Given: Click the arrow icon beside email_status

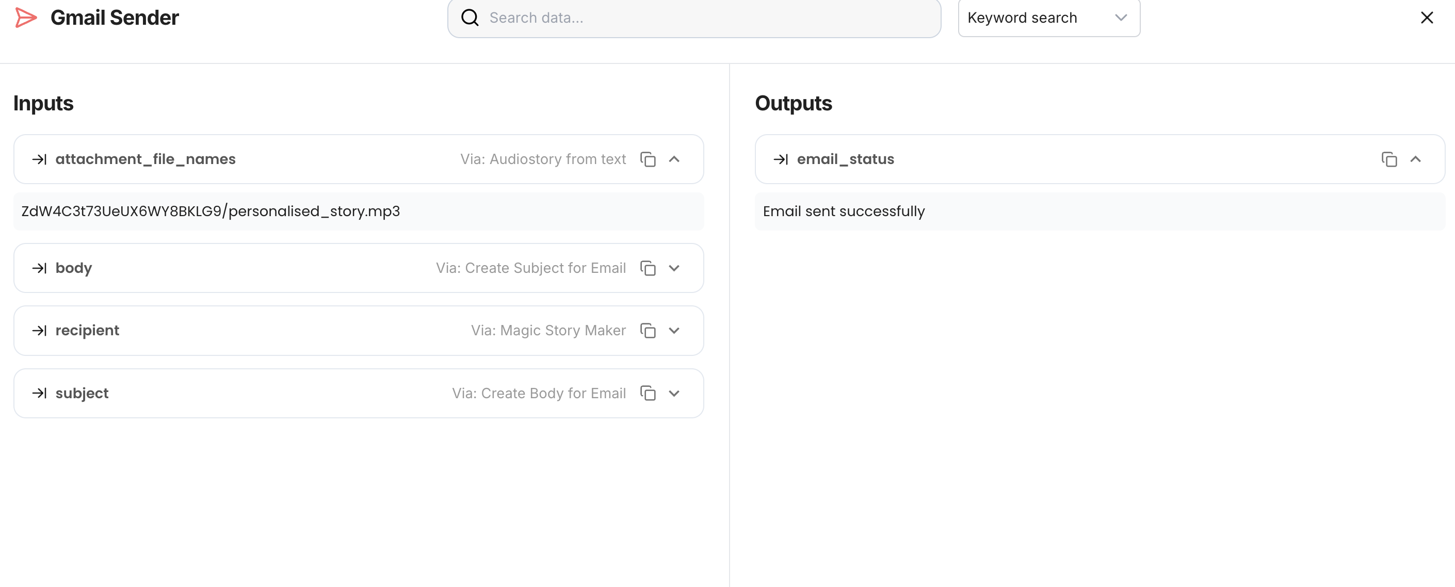Looking at the screenshot, I should tap(781, 159).
